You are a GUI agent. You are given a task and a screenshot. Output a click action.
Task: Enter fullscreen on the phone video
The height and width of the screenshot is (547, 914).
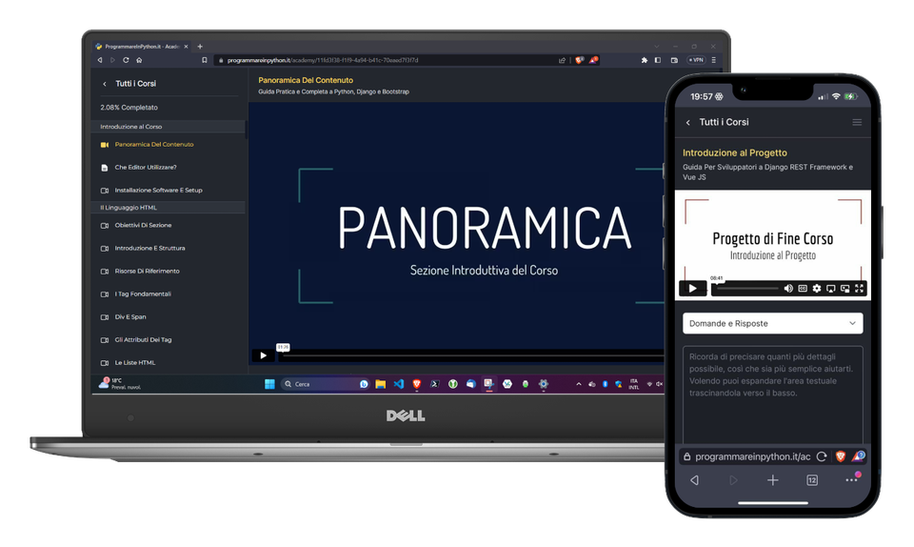pyautogui.click(x=859, y=288)
